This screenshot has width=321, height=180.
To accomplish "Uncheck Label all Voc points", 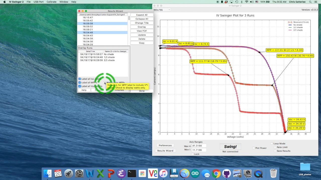I will (79, 86).
